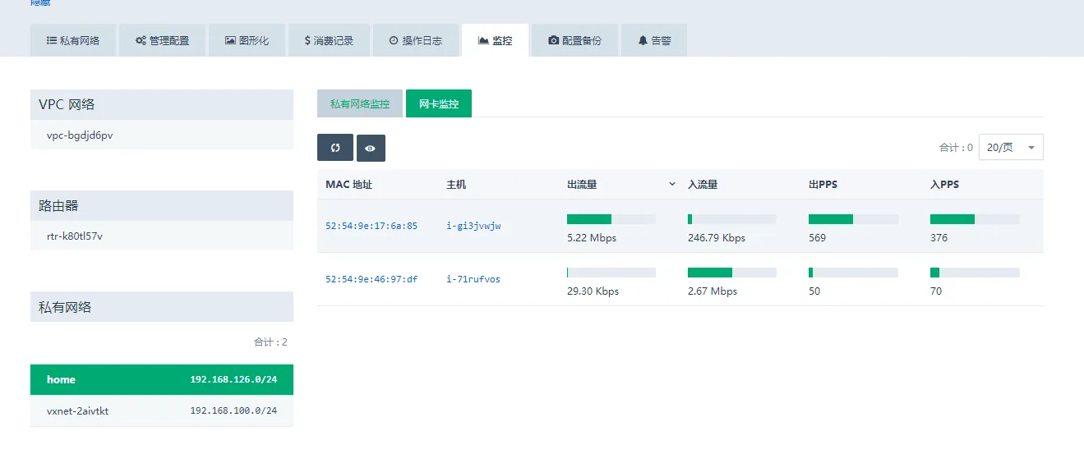Image resolution: width=1084 pixels, height=463 pixels.
Task: Open host i-gi3jvwjw link
Action: pyautogui.click(x=473, y=226)
